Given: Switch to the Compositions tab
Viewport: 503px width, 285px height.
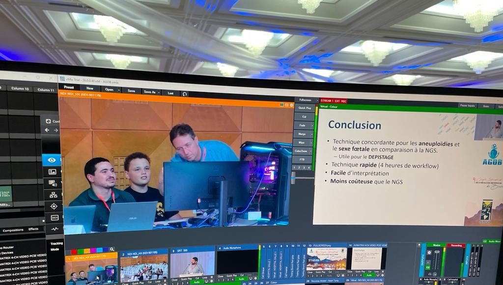Looking at the screenshot, I should click(13, 230).
